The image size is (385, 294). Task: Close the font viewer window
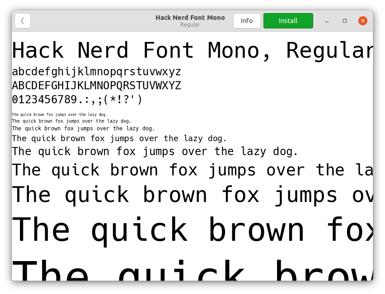click(x=363, y=21)
